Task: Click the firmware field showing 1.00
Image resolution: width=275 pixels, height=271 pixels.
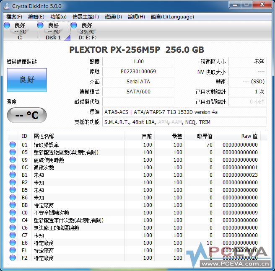Action: [138, 62]
